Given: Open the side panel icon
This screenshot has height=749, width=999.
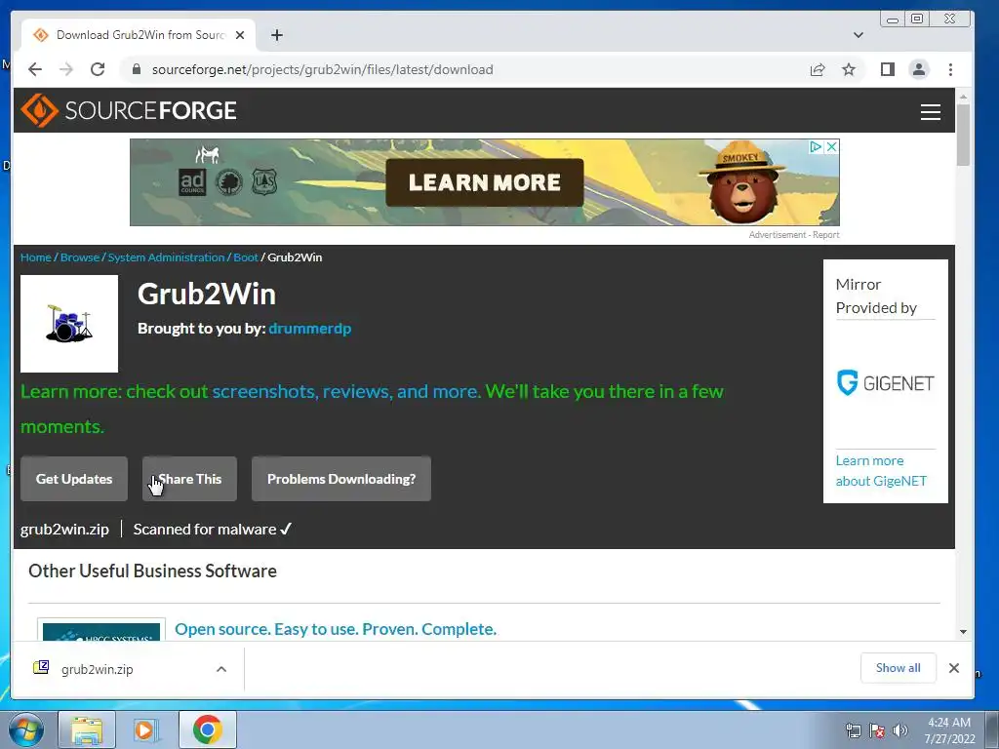Looking at the screenshot, I should (x=888, y=69).
